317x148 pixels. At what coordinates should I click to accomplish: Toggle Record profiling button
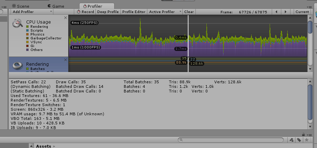click(x=85, y=12)
